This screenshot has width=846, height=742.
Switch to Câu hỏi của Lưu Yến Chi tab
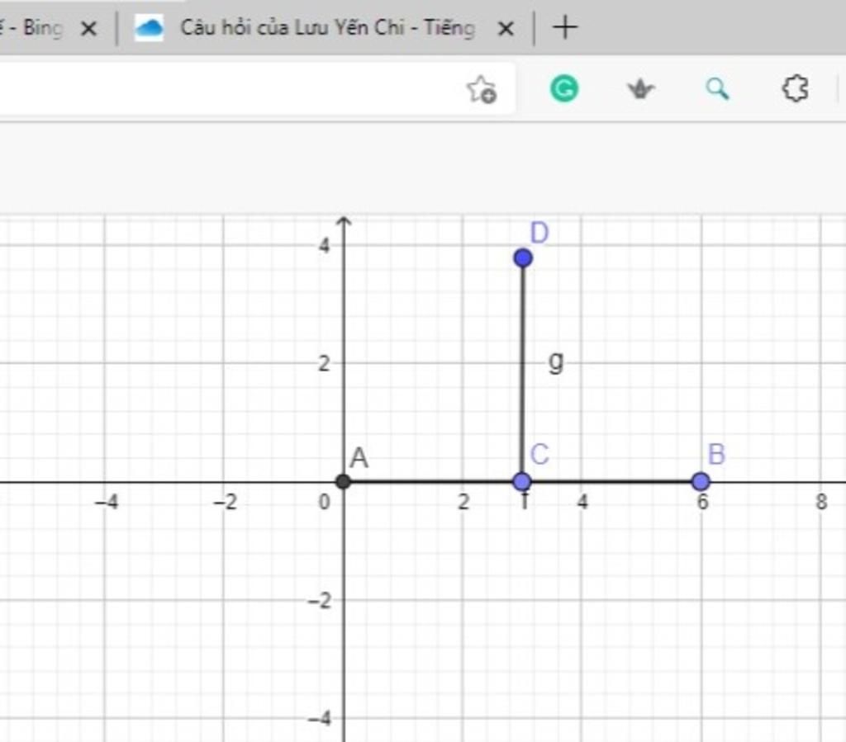326,27
